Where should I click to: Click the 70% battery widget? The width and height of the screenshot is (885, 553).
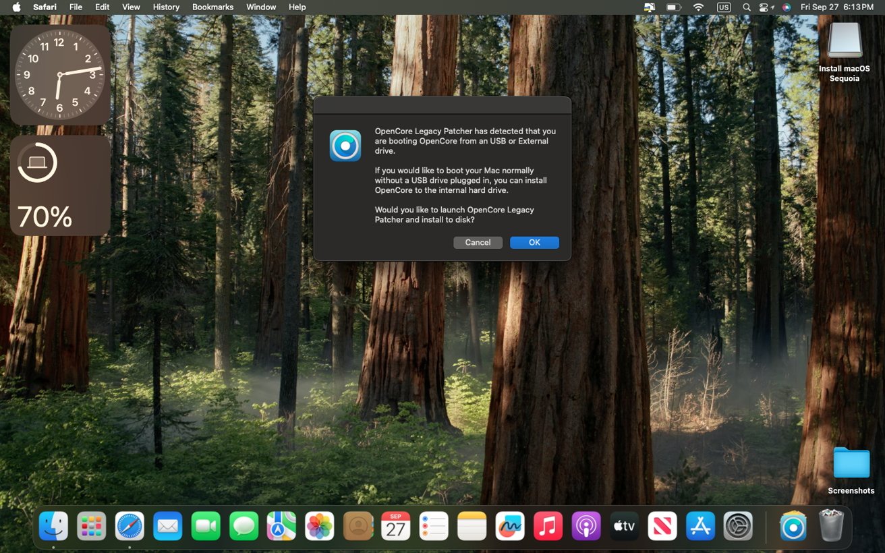(x=60, y=185)
